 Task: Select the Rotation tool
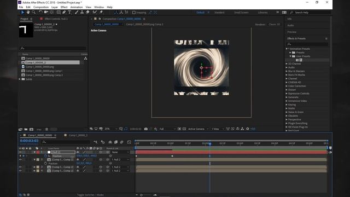40,12
